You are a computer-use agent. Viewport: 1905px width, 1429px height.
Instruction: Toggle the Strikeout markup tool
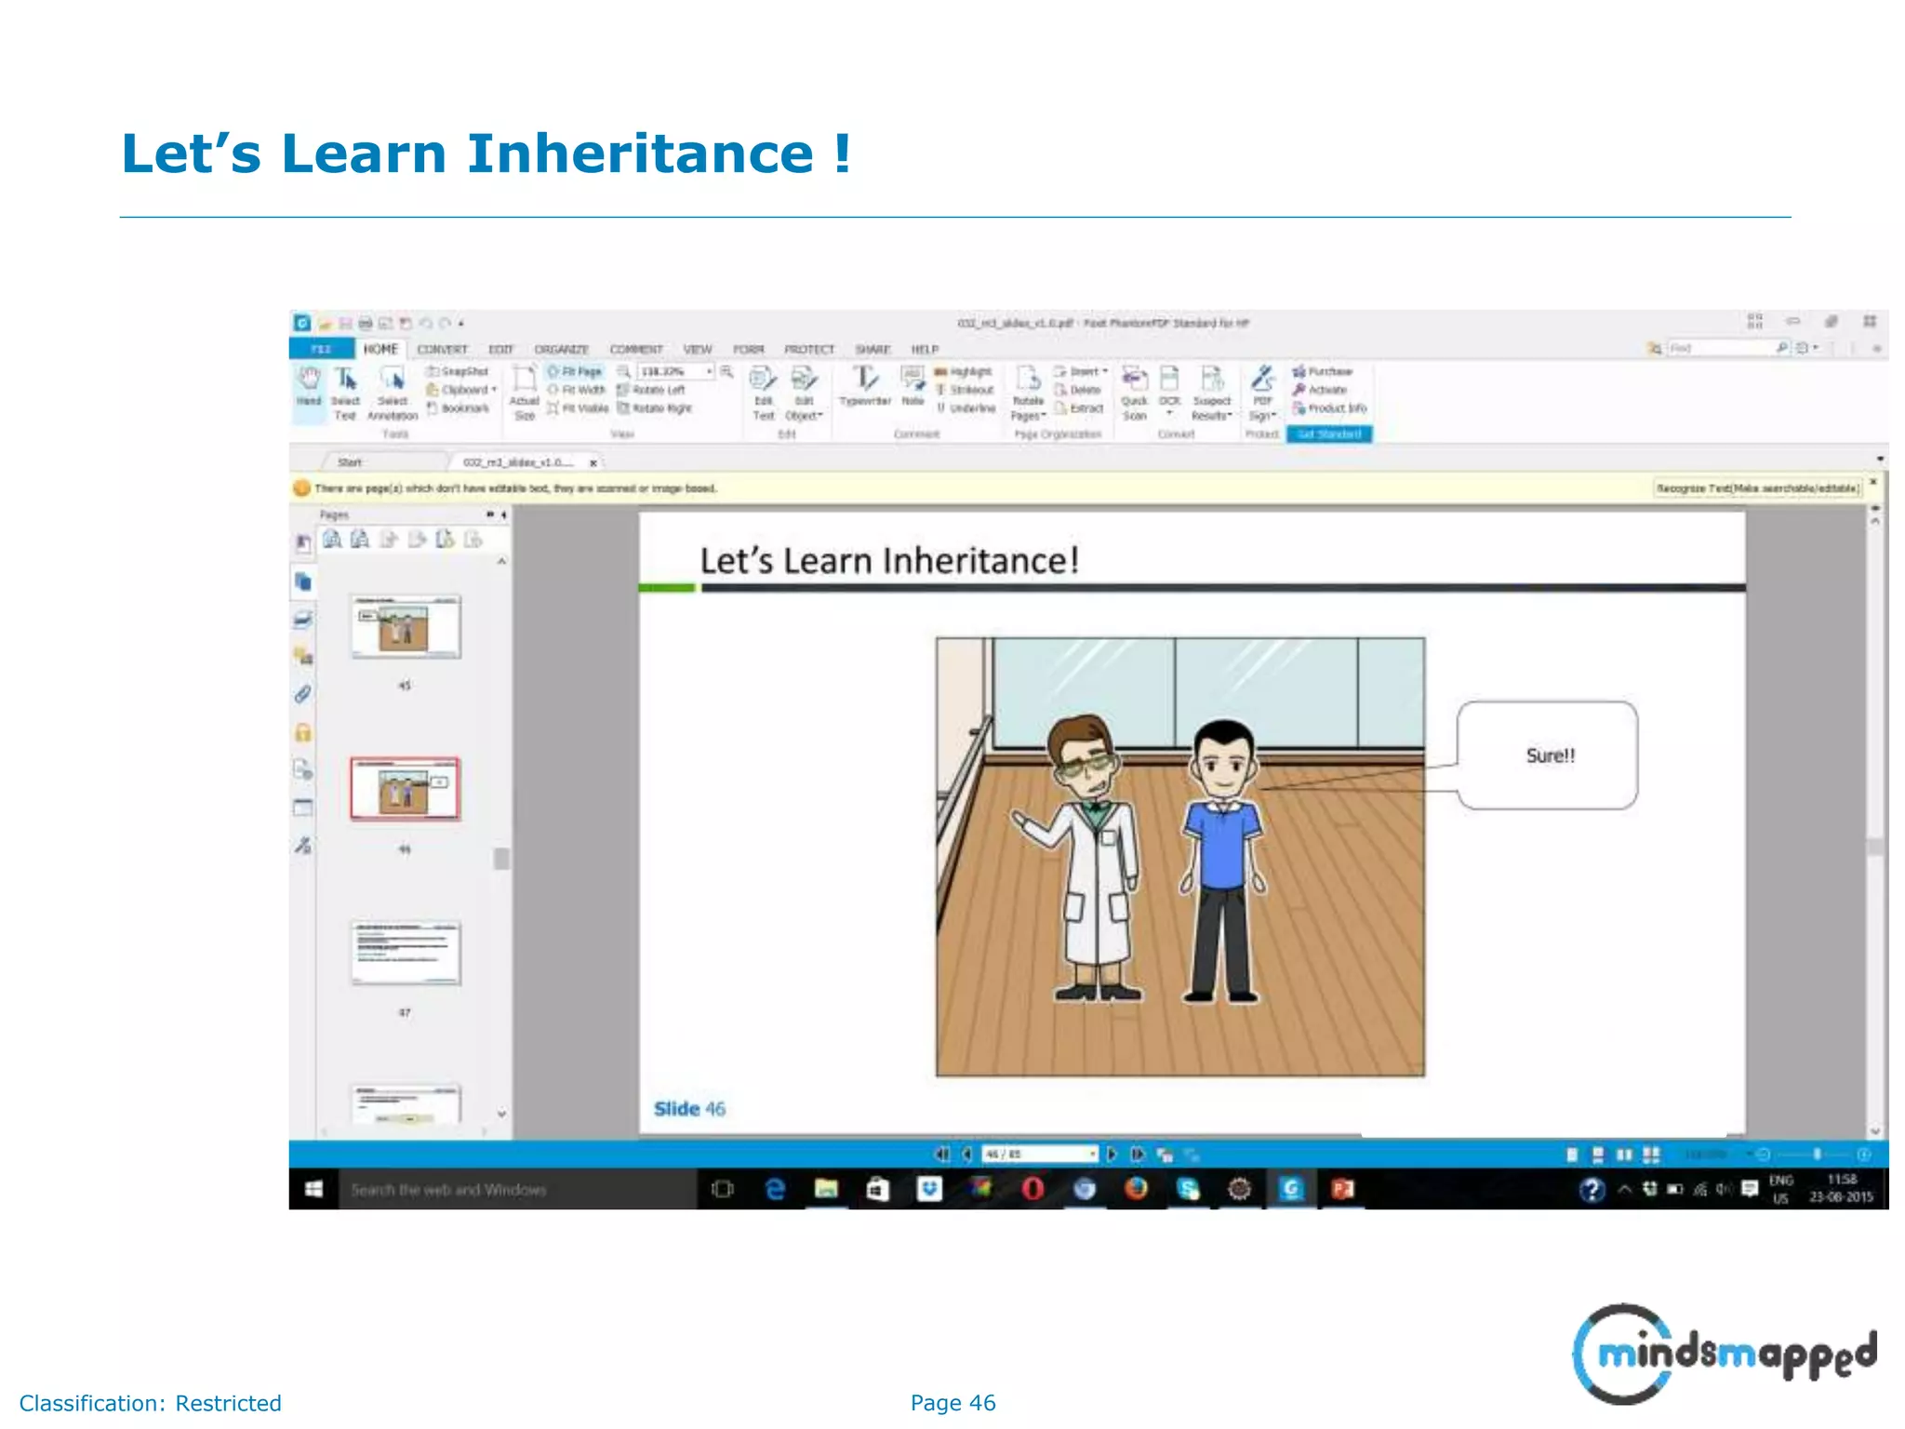coord(964,390)
